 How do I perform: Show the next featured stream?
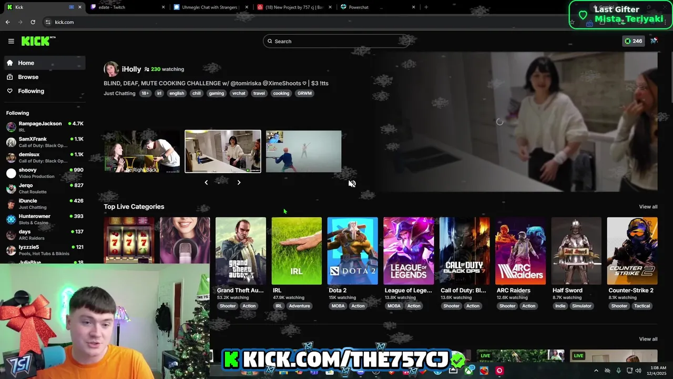pos(239,182)
